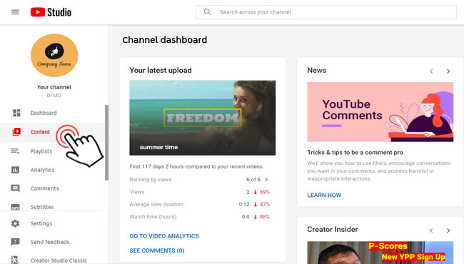Click the 'Your channel' label
Screen dimensions: 464x264
54,87
